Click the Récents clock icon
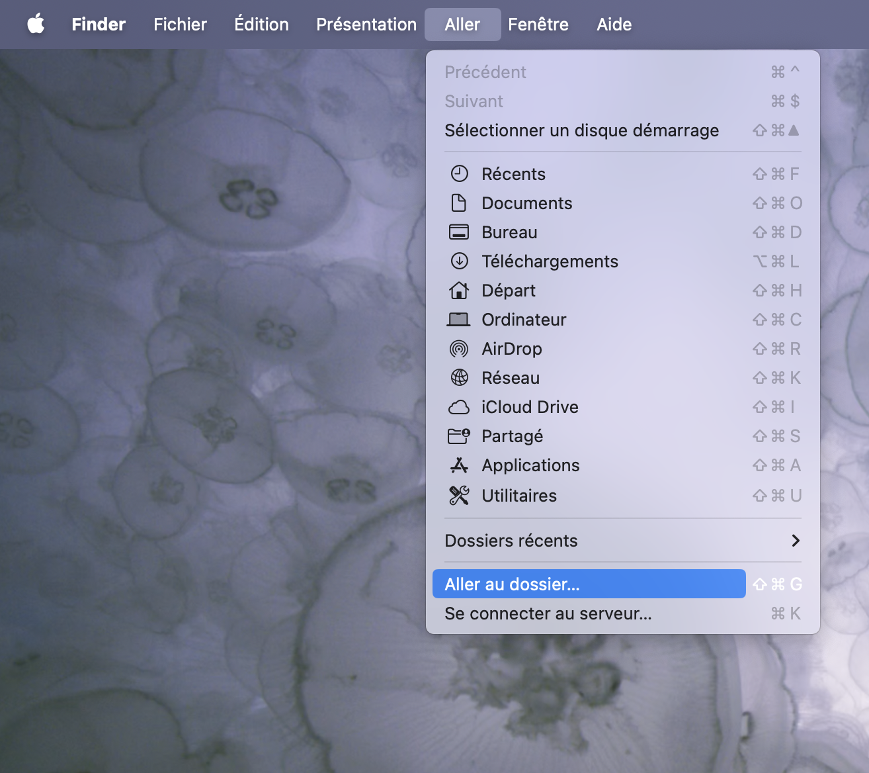This screenshot has width=869, height=773. click(x=459, y=174)
